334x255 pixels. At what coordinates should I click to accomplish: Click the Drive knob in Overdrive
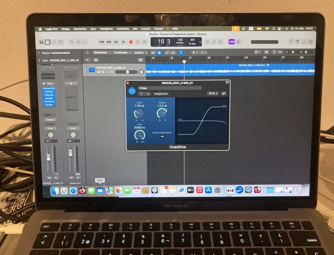pos(139,113)
